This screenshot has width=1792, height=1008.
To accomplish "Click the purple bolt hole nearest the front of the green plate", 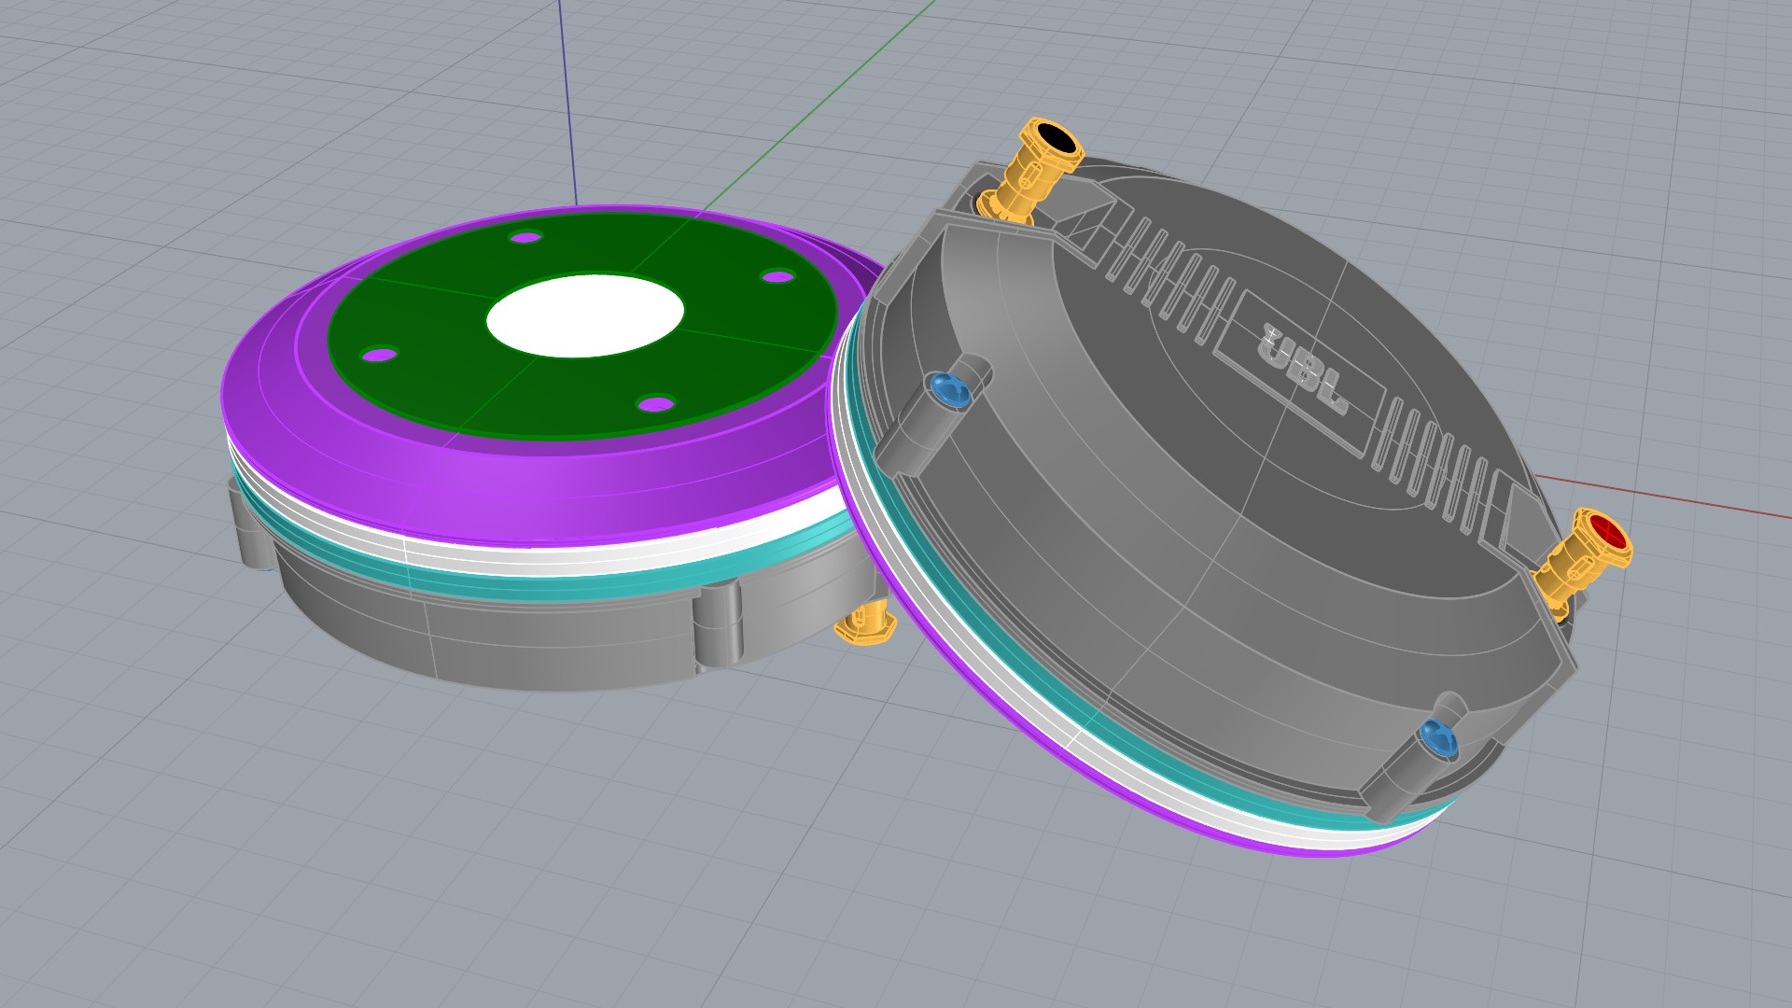I will [x=656, y=404].
